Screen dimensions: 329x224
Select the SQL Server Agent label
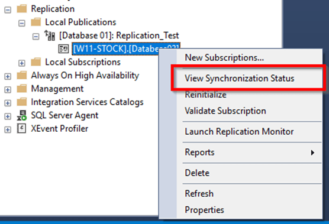tap(64, 115)
